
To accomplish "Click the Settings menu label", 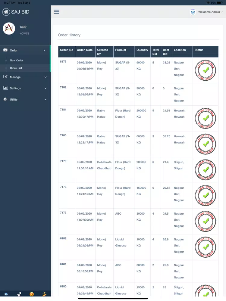I will tap(15, 88).
